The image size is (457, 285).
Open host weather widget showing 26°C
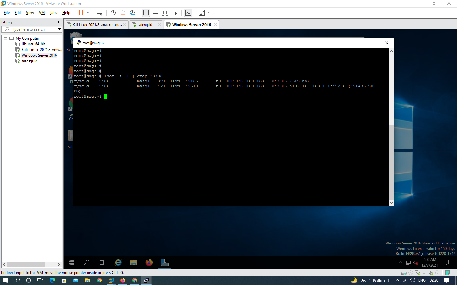point(372,280)
